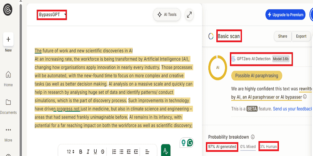Click sentence starting 'AI analysis on a massive'
This screenshot has height=156, width=313.
[151, 84]
